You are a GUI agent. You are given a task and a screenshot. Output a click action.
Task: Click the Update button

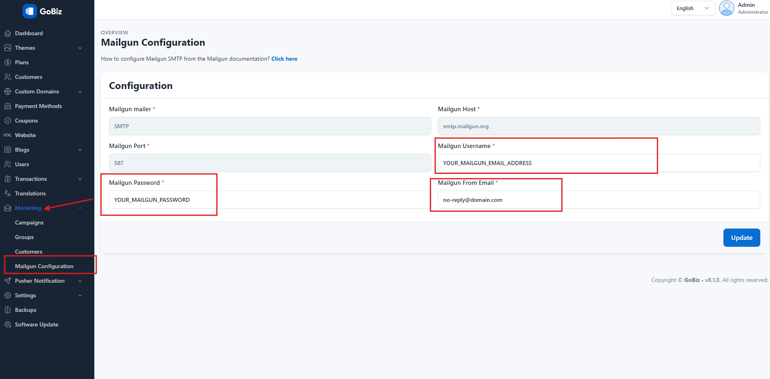pos(742,238)
